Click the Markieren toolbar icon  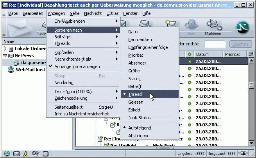(x=212, y=27)
